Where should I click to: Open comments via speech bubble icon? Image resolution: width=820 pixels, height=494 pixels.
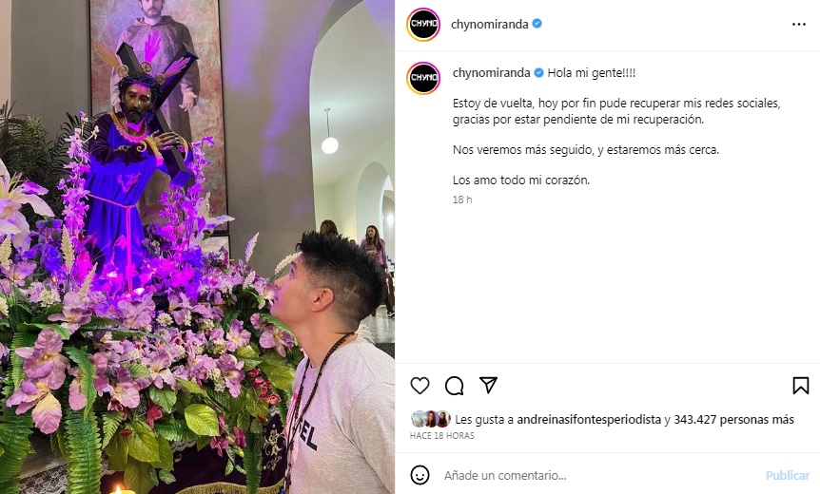[x=454, y=386]
